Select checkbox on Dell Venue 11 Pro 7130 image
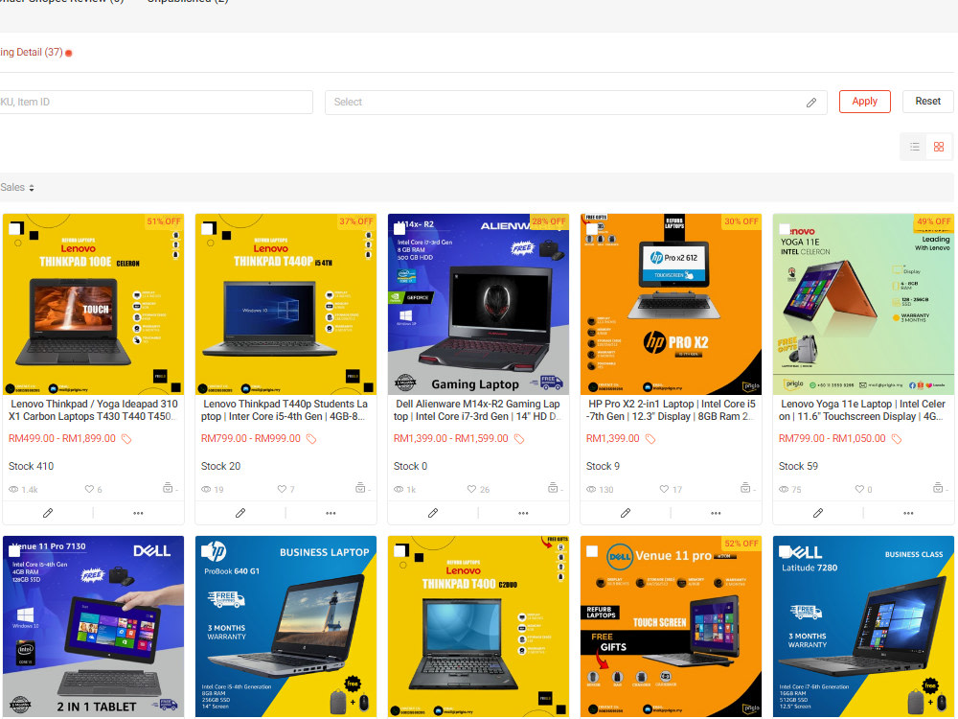Viewport: 958px width, 719px height. coord(14,551)
